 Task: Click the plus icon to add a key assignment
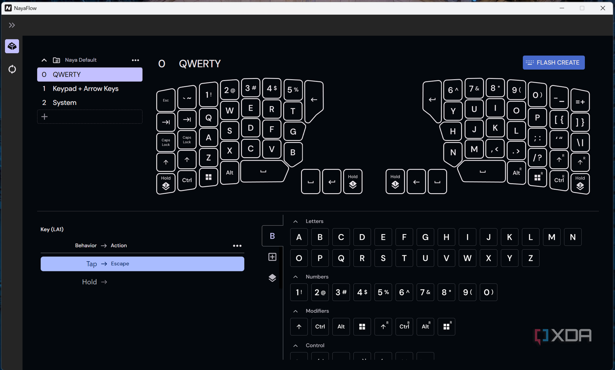coord(272,257)
